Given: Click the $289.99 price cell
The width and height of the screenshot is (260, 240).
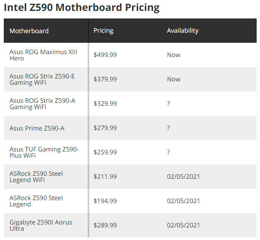Looking at the screenshot, I should pos(105,225).
